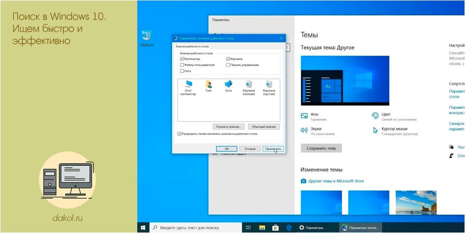Click the Изменение темы heading
The width and height of the screenshot is (465, 233).
(321, 170)
